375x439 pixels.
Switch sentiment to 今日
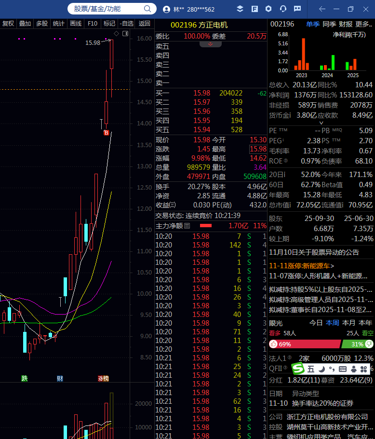click(316, 323)
